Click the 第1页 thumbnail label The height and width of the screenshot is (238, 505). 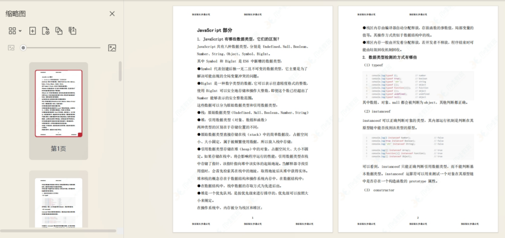click(58, 149)
